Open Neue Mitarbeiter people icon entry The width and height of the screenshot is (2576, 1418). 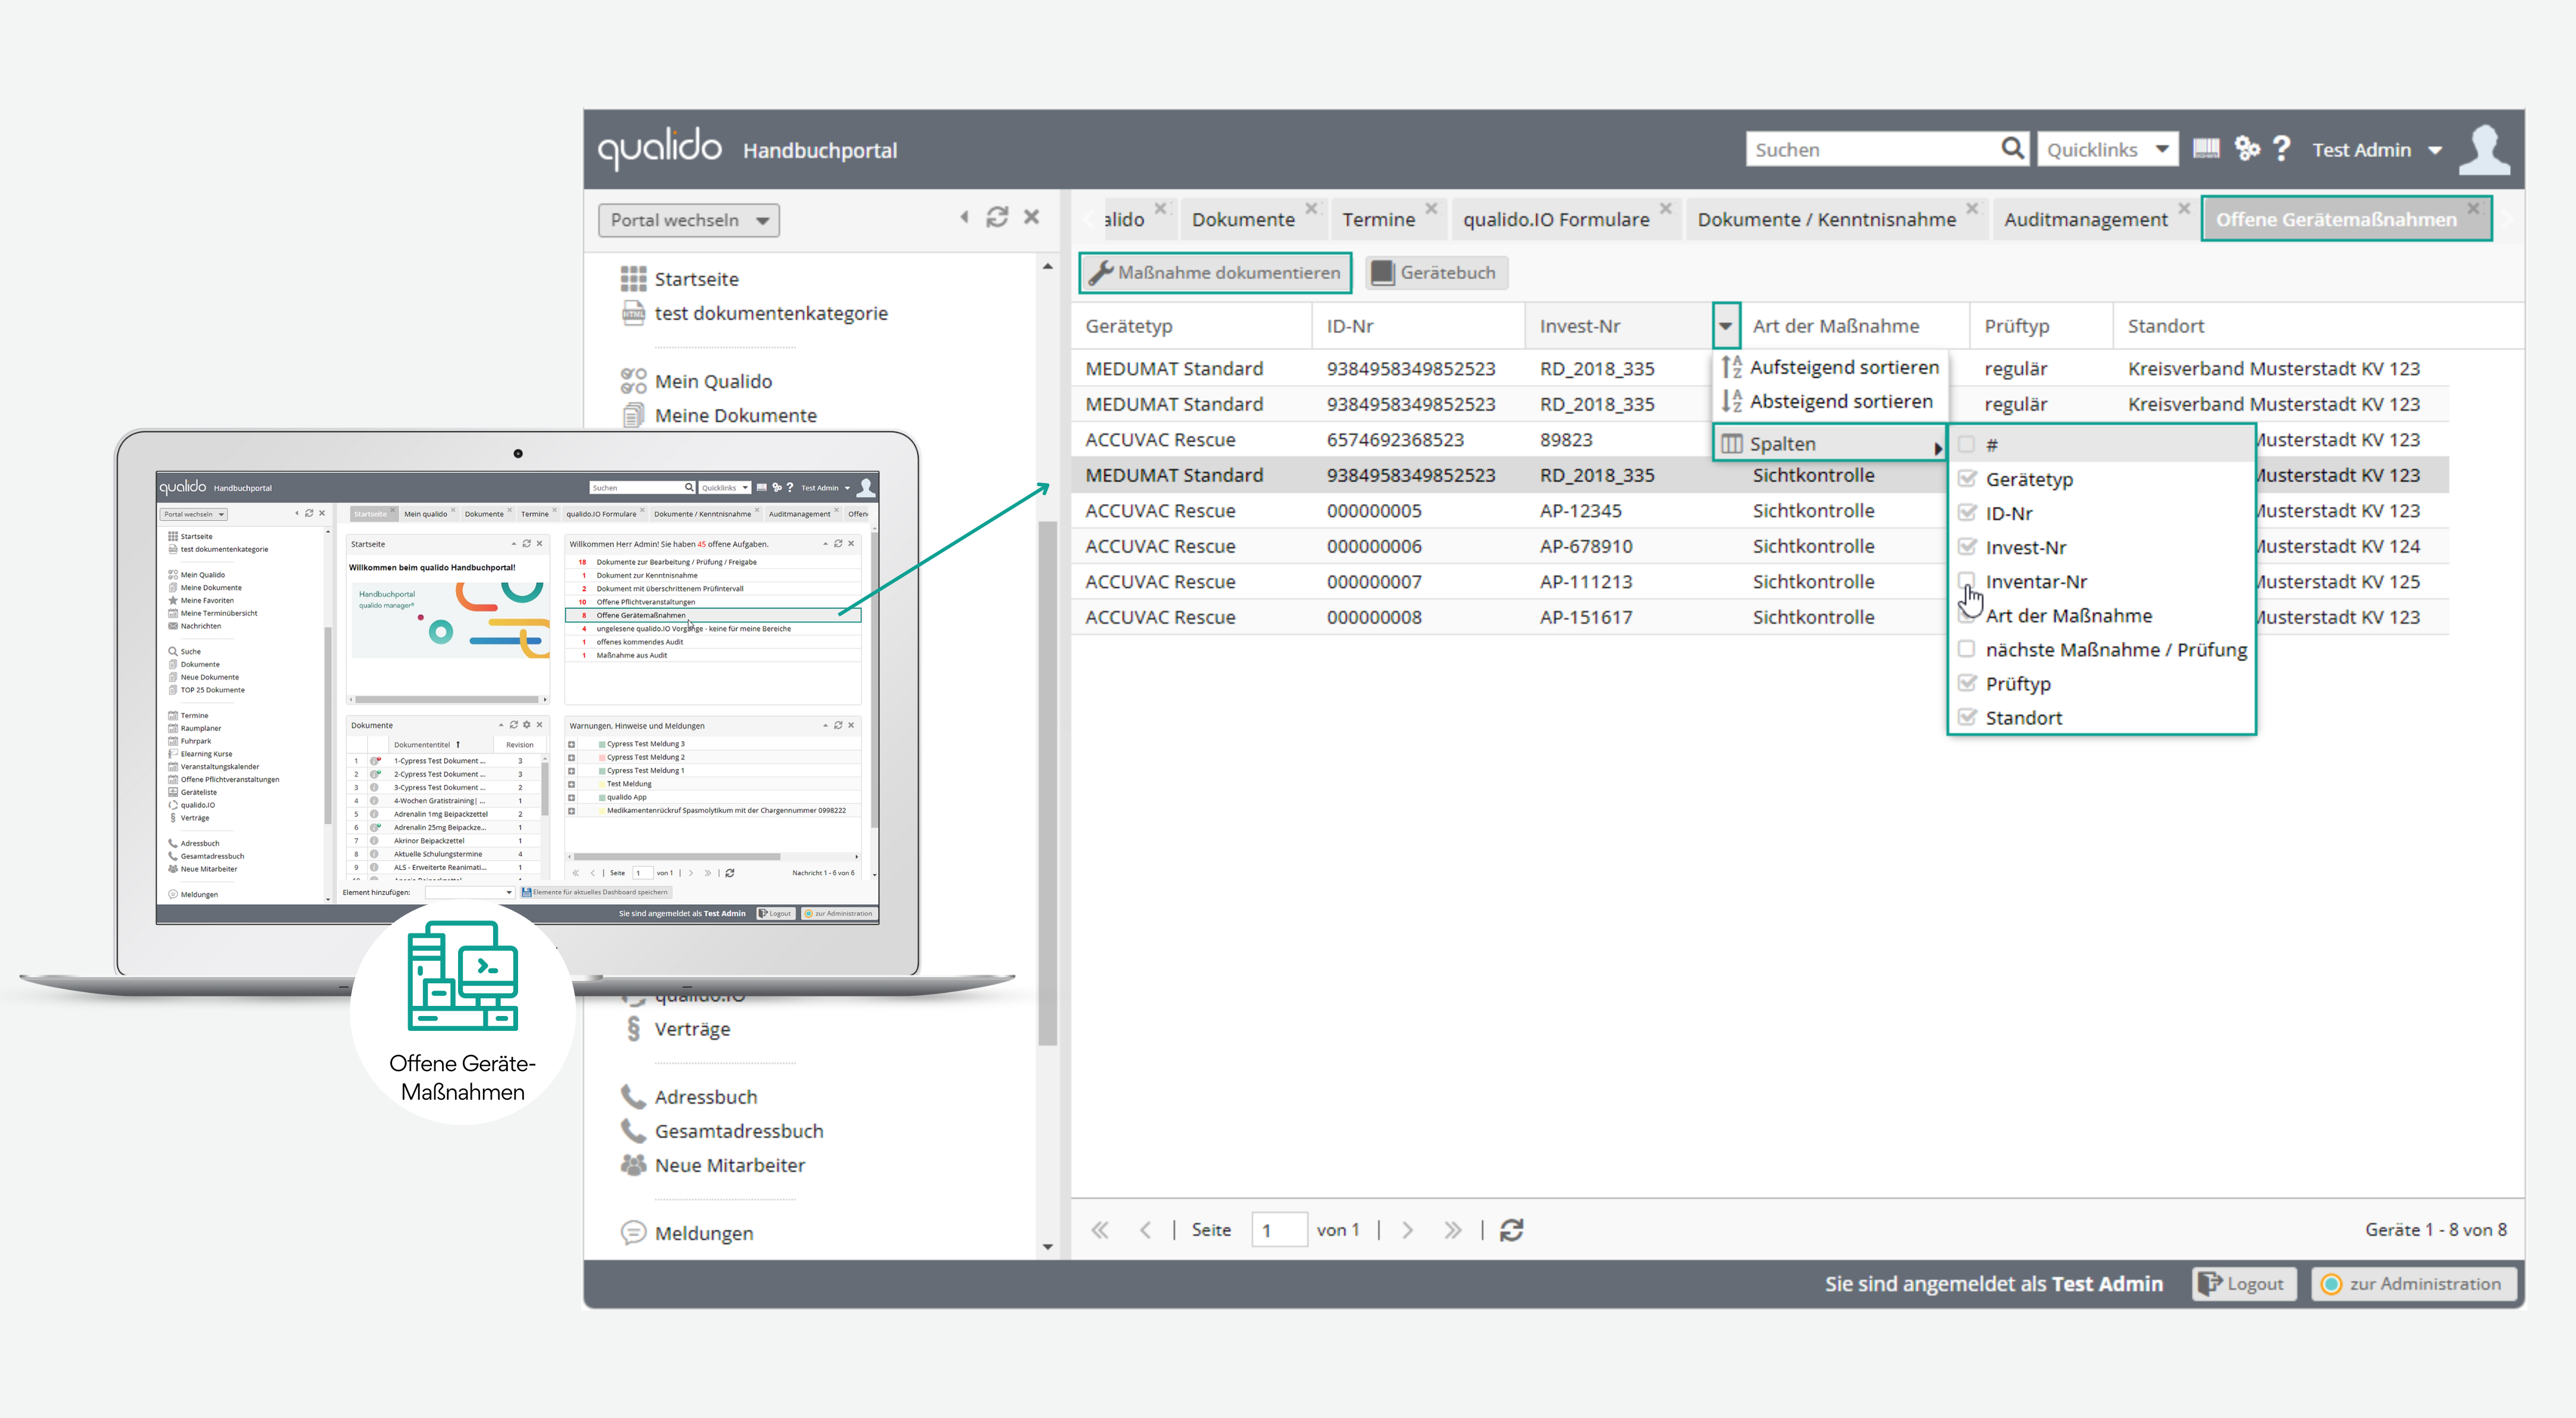click(633, 1164)
